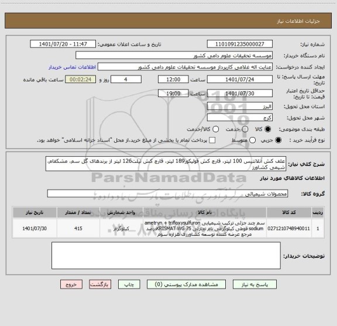Click the کیلوگرم unit cell

click(122, 228)
